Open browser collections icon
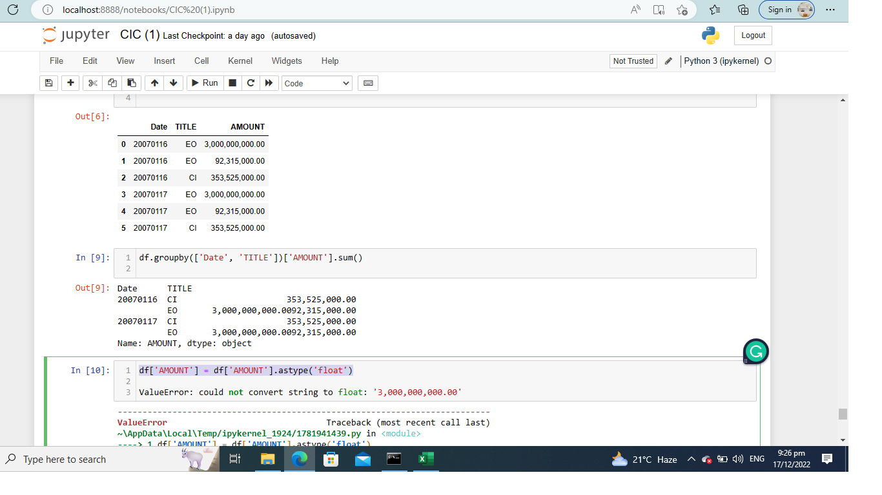The height and width of the screenshot is (495, 882). [x=743, y=10]
